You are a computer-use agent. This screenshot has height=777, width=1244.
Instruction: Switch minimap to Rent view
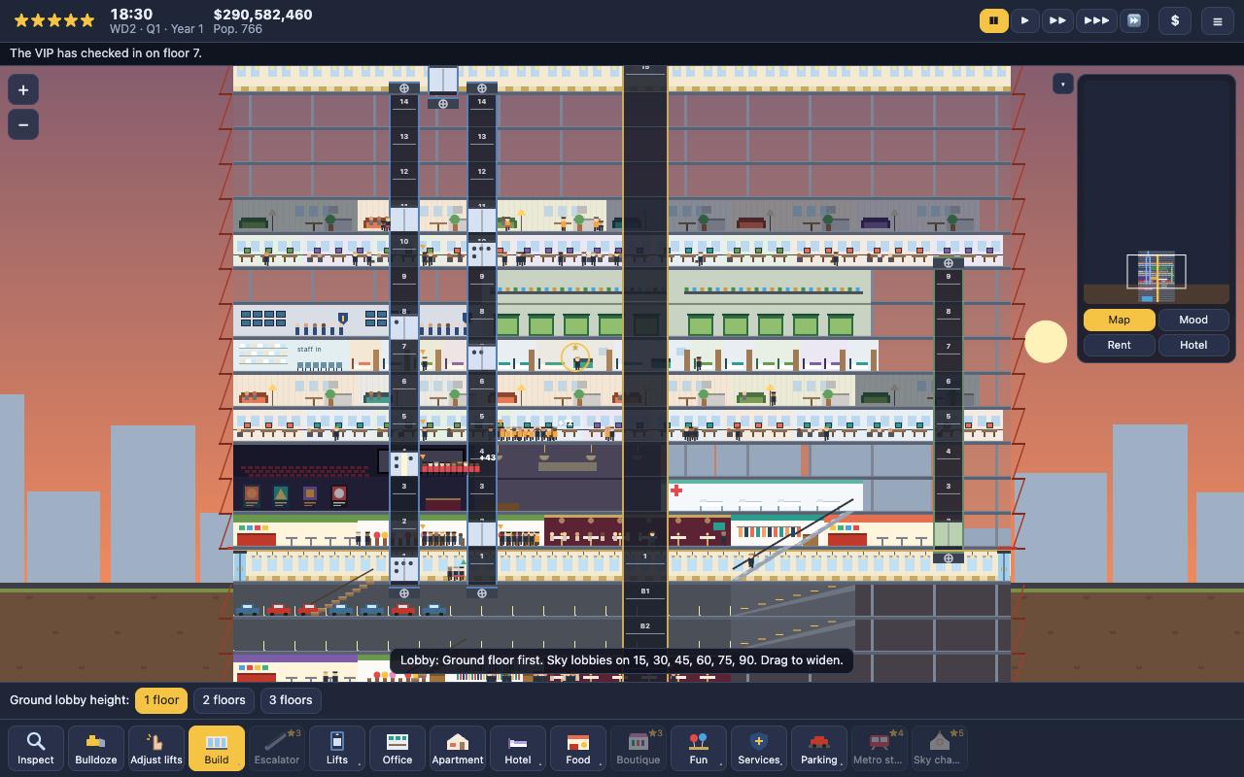(1120, 345)
